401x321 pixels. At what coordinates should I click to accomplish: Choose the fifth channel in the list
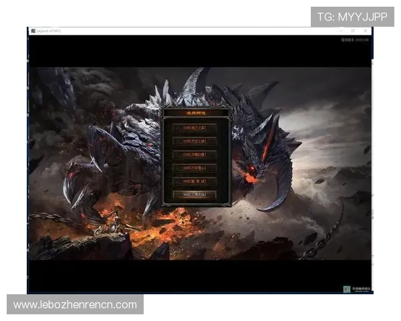[x=194, y=181]
